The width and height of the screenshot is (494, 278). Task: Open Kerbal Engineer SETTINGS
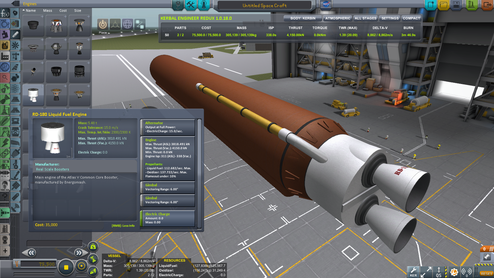tap(390, 18)
